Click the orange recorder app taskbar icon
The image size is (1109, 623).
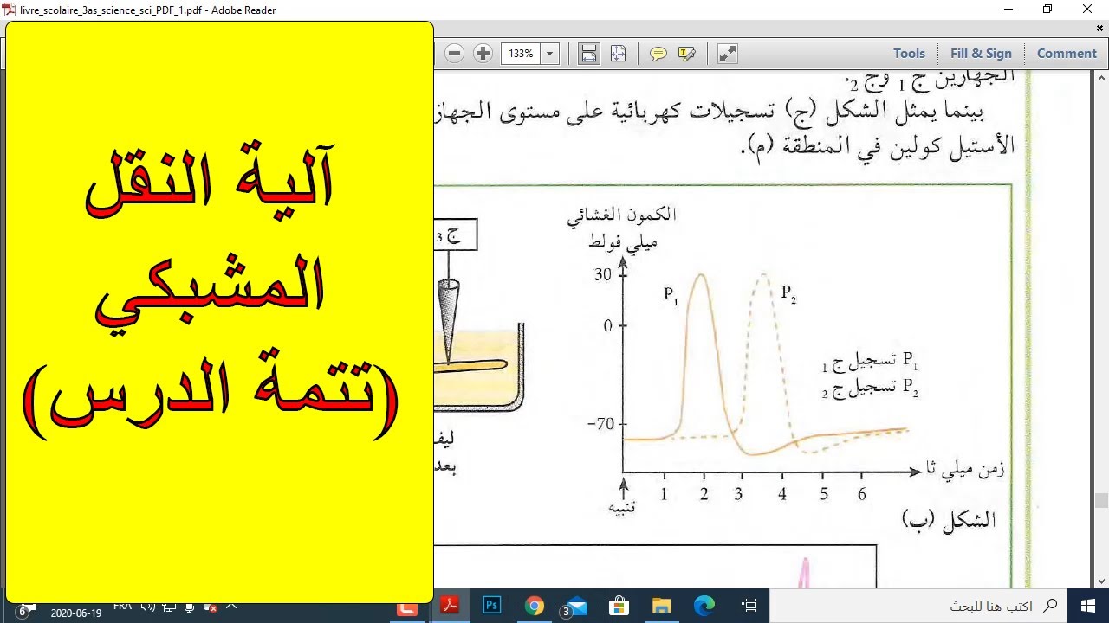pyautogui.click(x=407, y=609)
